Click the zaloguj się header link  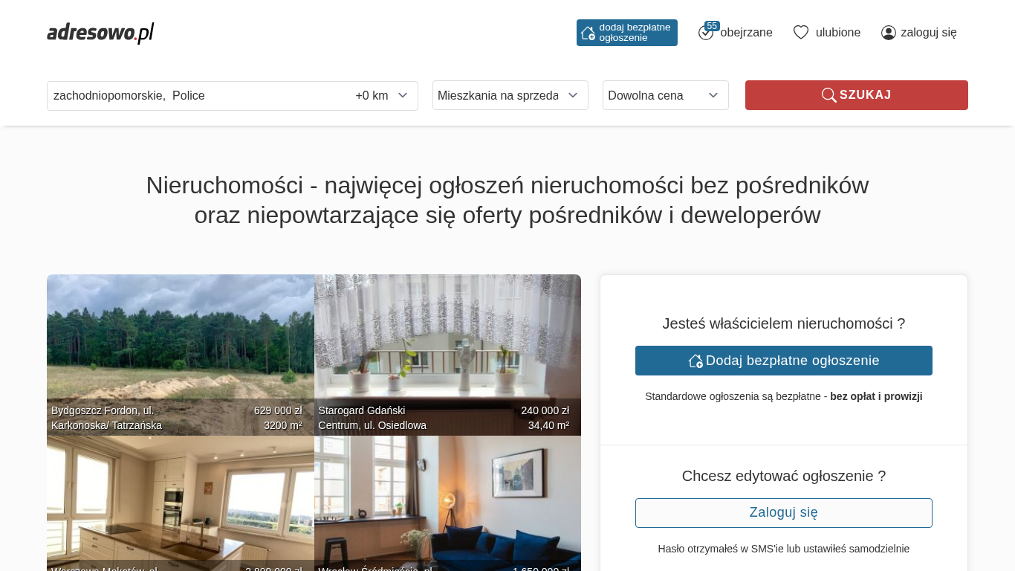tap(929, 33)
